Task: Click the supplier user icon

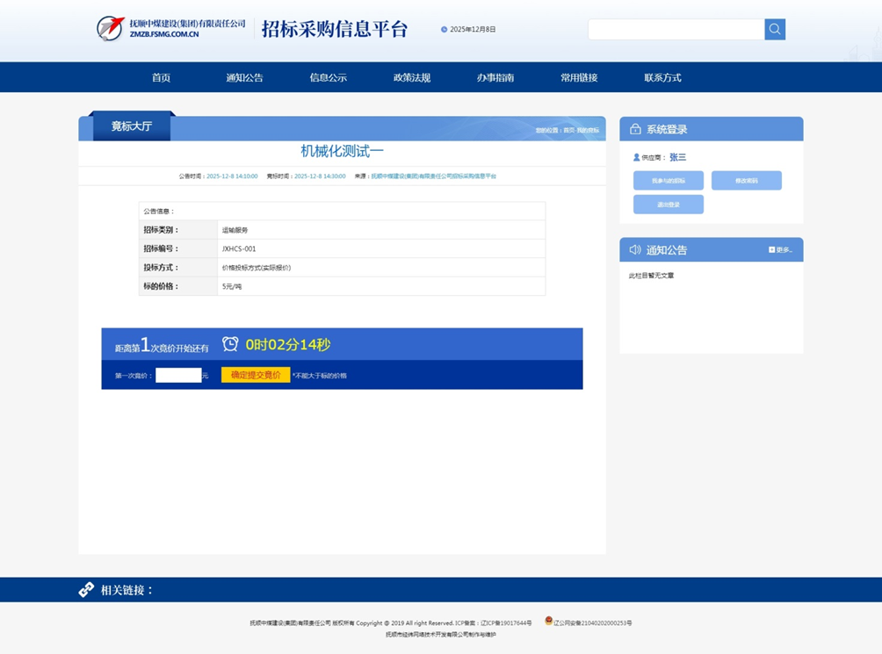Action: (x=636, y=157)
